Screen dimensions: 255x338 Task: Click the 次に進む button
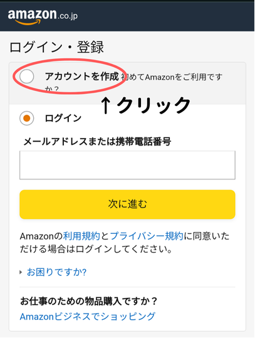pos(127,204)
